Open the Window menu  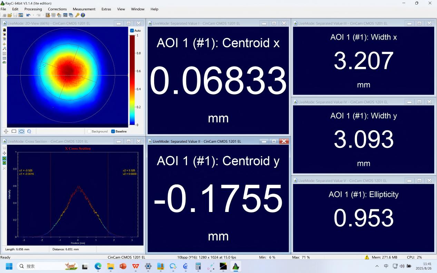138,9
